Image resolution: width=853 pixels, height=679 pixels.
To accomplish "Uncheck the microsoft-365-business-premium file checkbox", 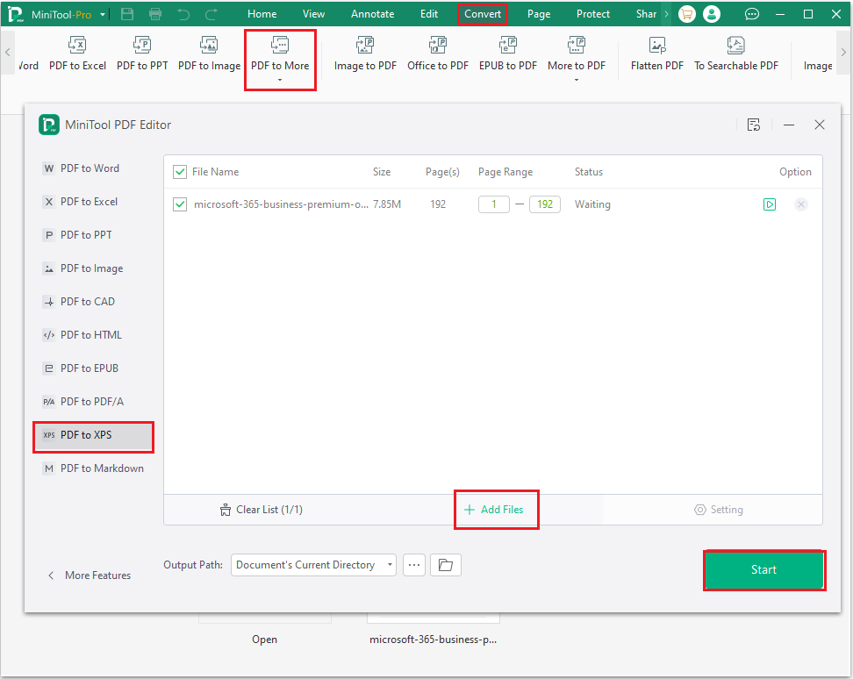I will (180, 204).
